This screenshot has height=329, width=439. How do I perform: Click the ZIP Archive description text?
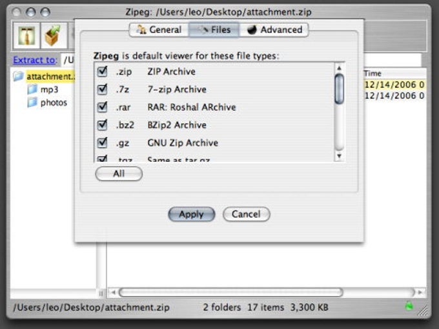(x=171, y=72)
